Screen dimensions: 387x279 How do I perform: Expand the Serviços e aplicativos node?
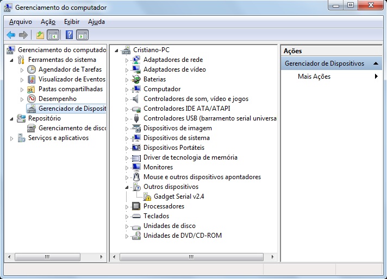click(11, 138)
